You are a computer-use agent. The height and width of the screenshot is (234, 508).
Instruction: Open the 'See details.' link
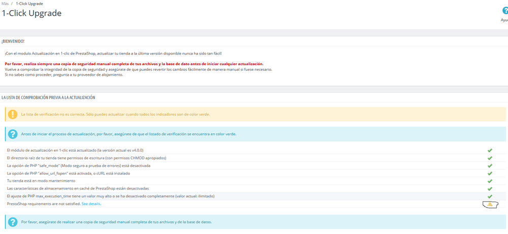(x=91, y=204)
